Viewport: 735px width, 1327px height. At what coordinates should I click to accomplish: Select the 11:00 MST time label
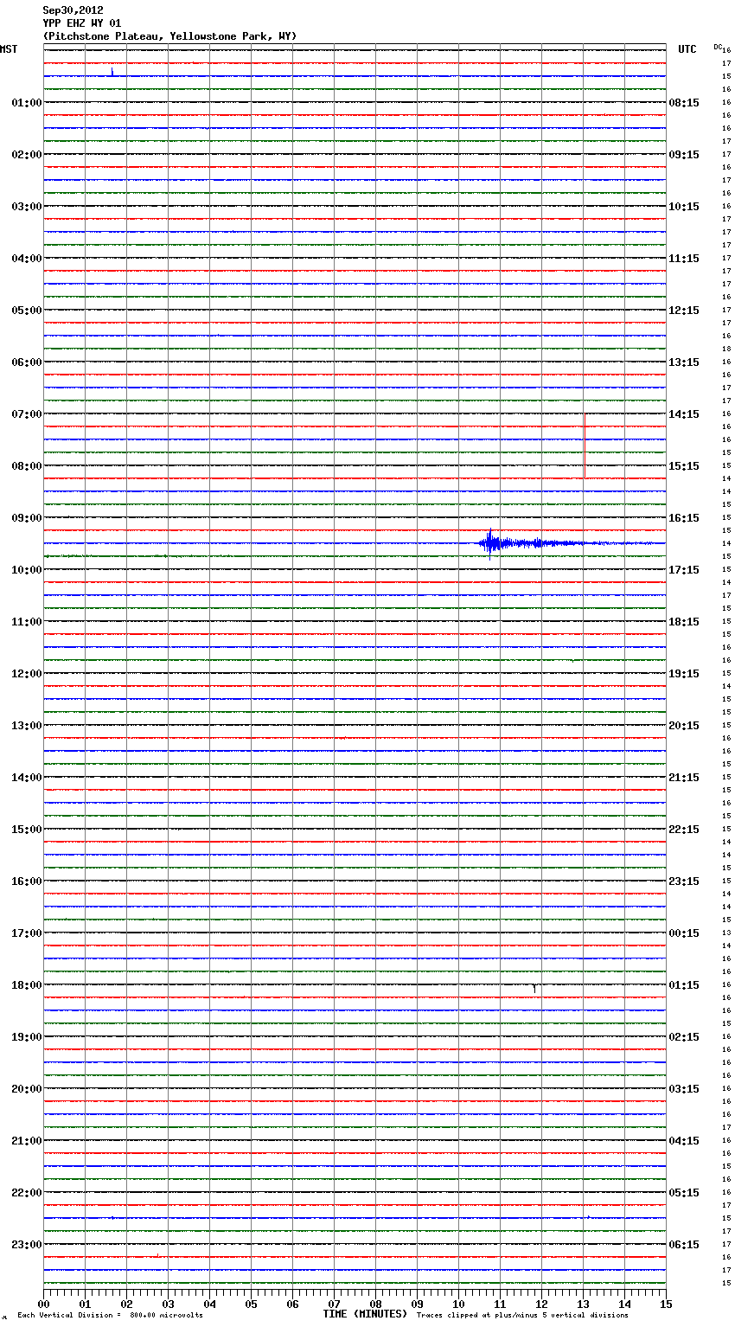[27, 622]
